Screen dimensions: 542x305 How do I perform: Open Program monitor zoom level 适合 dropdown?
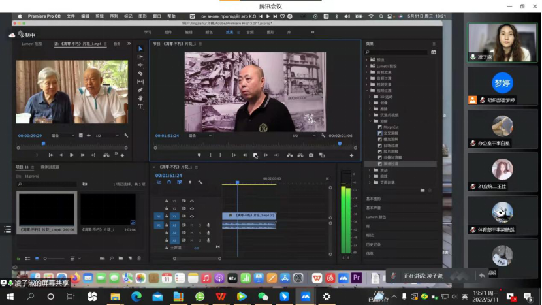[200, 136]
